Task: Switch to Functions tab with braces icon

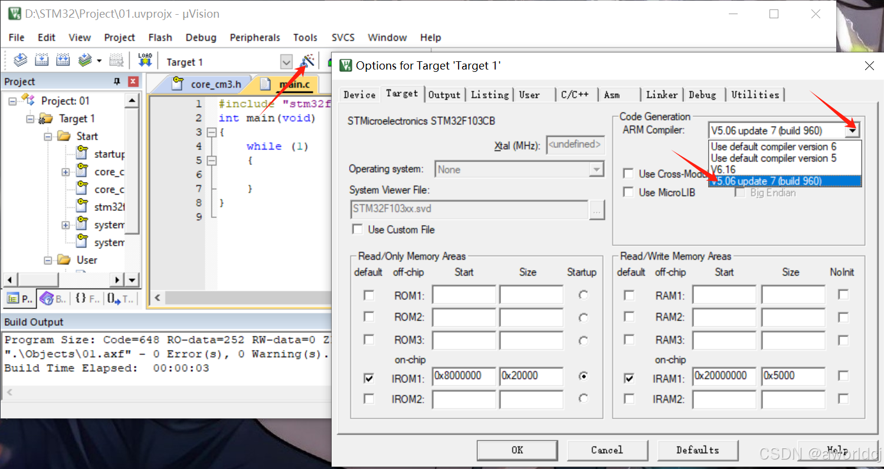Action: tap(87, 299)
